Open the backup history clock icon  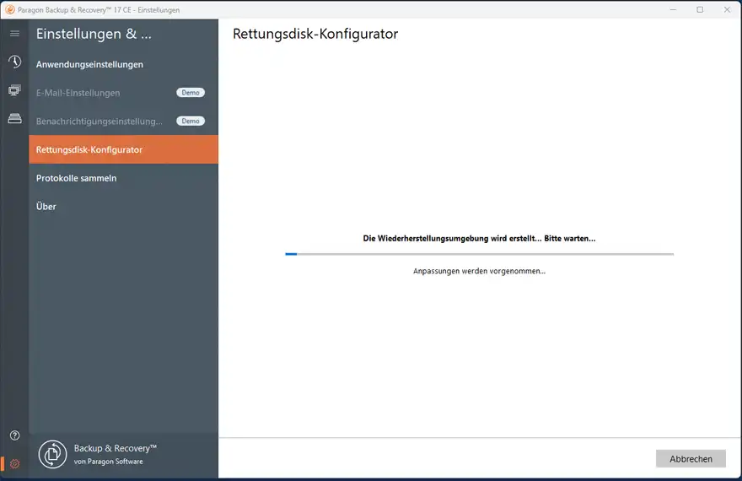[x=14, y=62]
